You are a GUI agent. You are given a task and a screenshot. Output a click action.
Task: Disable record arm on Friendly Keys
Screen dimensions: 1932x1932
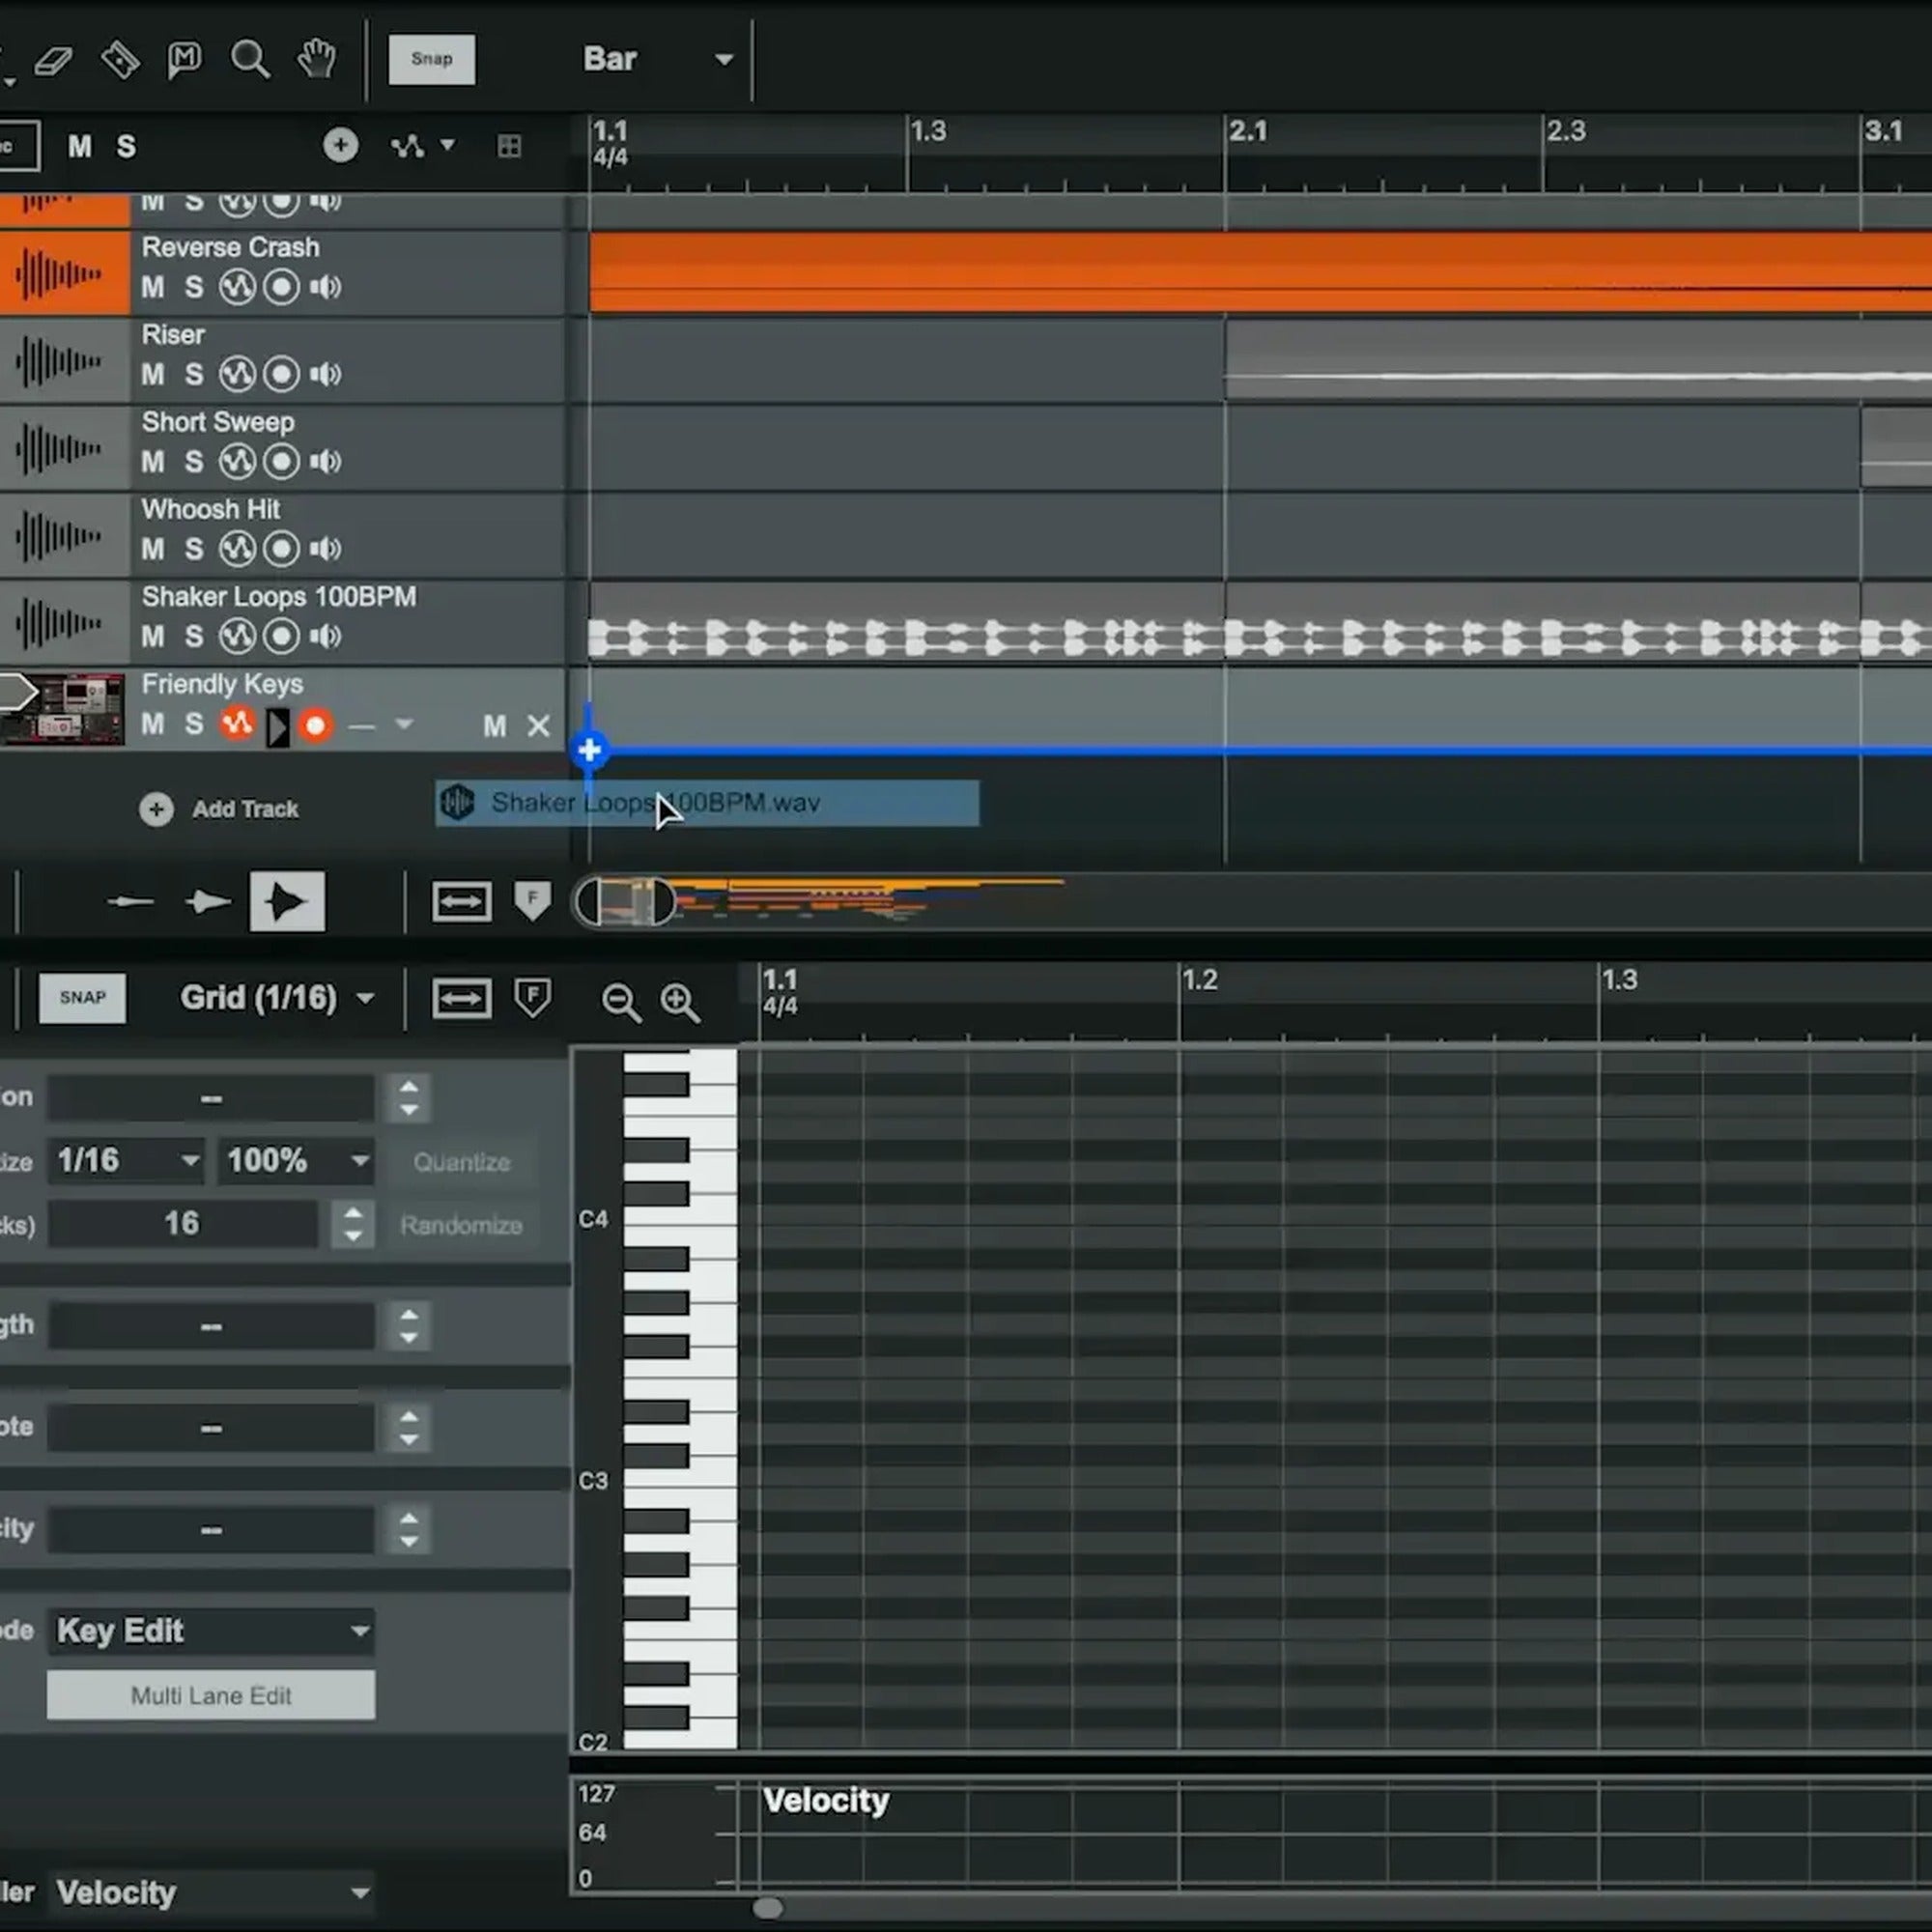tap(315, 726)
